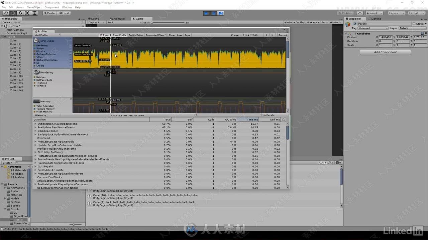
Task: Go to previous profiler frame
Action: tap(266, 35)
